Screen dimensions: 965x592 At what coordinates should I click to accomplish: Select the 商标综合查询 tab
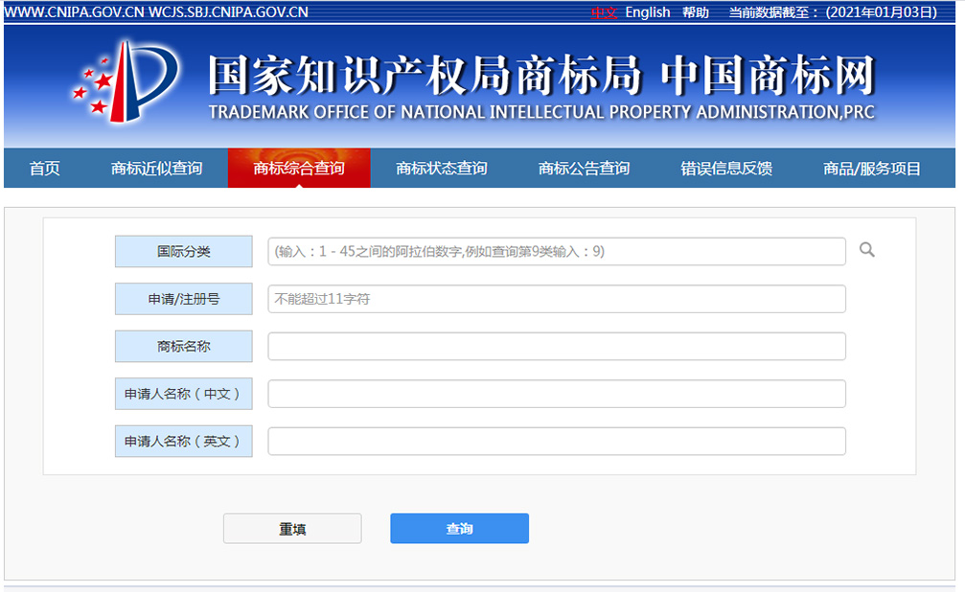click(300, 168)
